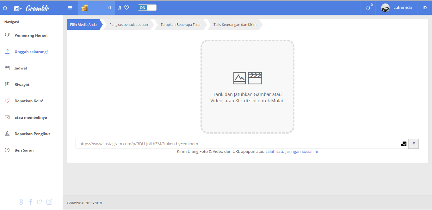Select Unggah sekarang! in sidebar
Image resolution: width=432 pixels, height=210 pixels.
tap(31, 52)
